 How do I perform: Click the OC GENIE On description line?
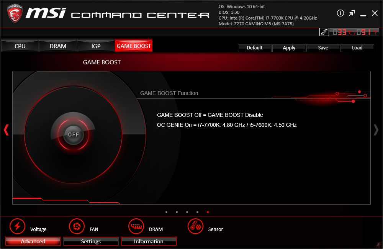coord(227,125)
